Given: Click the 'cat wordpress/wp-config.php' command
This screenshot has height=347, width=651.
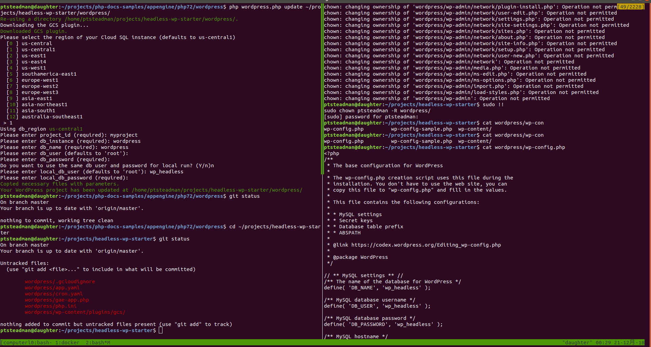Looking at the screenshot, I should pyautogui.click(x=524, y=147).
